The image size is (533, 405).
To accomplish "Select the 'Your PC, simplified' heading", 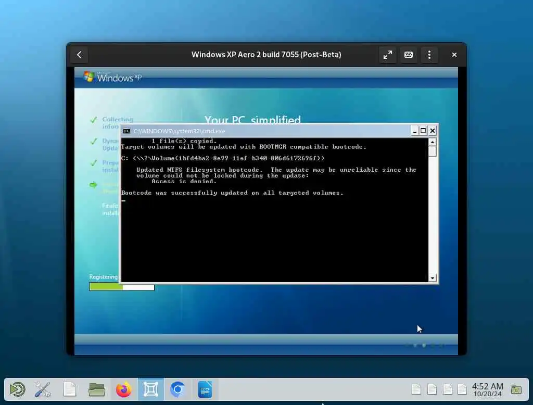I will pos(252,119).
